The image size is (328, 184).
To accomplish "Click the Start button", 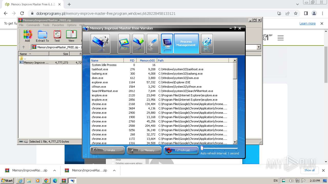I will (7, 181).
